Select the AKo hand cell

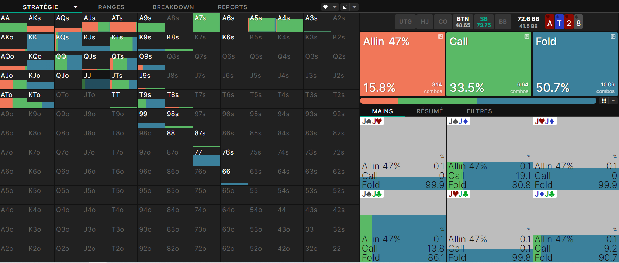13,42
